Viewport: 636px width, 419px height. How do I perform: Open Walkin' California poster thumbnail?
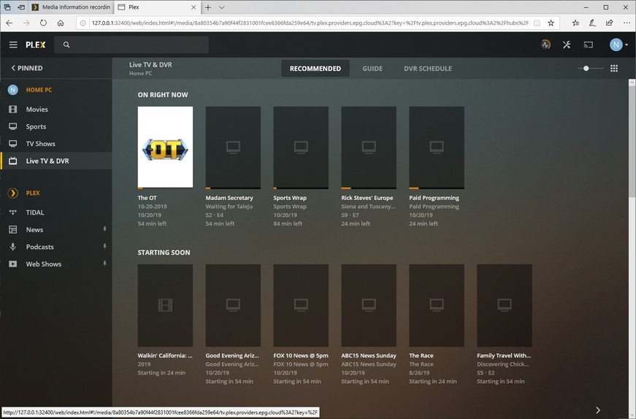click(165, 305)
